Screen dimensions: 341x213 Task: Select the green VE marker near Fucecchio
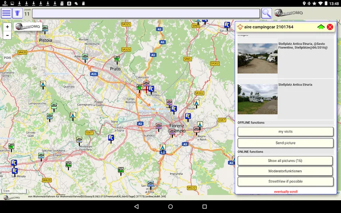coord(11,147)
